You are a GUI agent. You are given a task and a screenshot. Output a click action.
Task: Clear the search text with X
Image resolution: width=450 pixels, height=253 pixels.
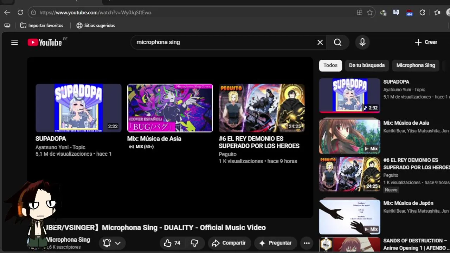point(320,42)
